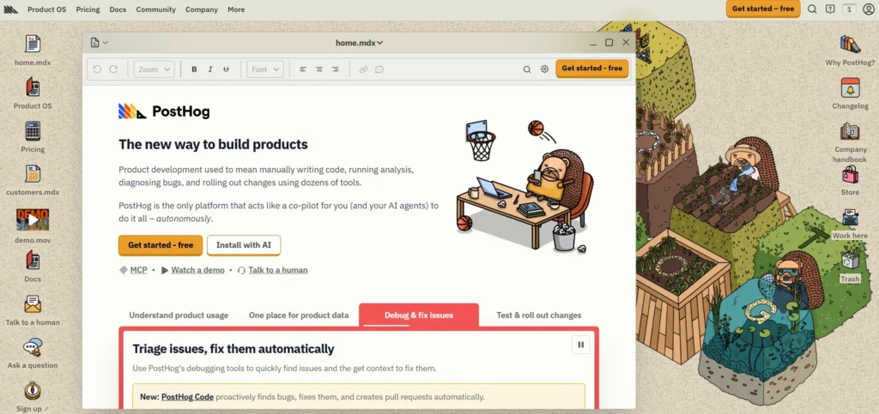Align text center
Image resolution: width=879 pixels, height=414 pixels.
pyautogui.click(x=319, y=69)
